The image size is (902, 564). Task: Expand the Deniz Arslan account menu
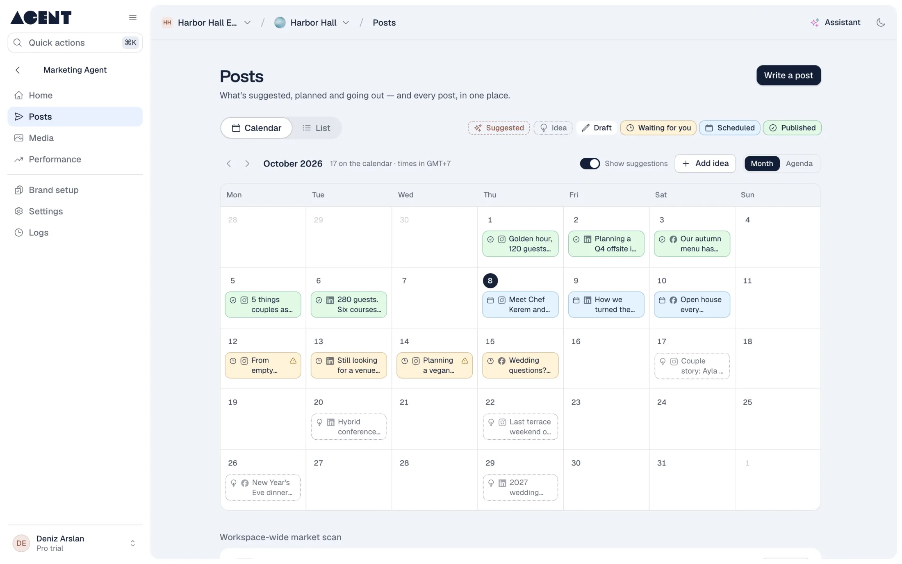tap(75, 543)
